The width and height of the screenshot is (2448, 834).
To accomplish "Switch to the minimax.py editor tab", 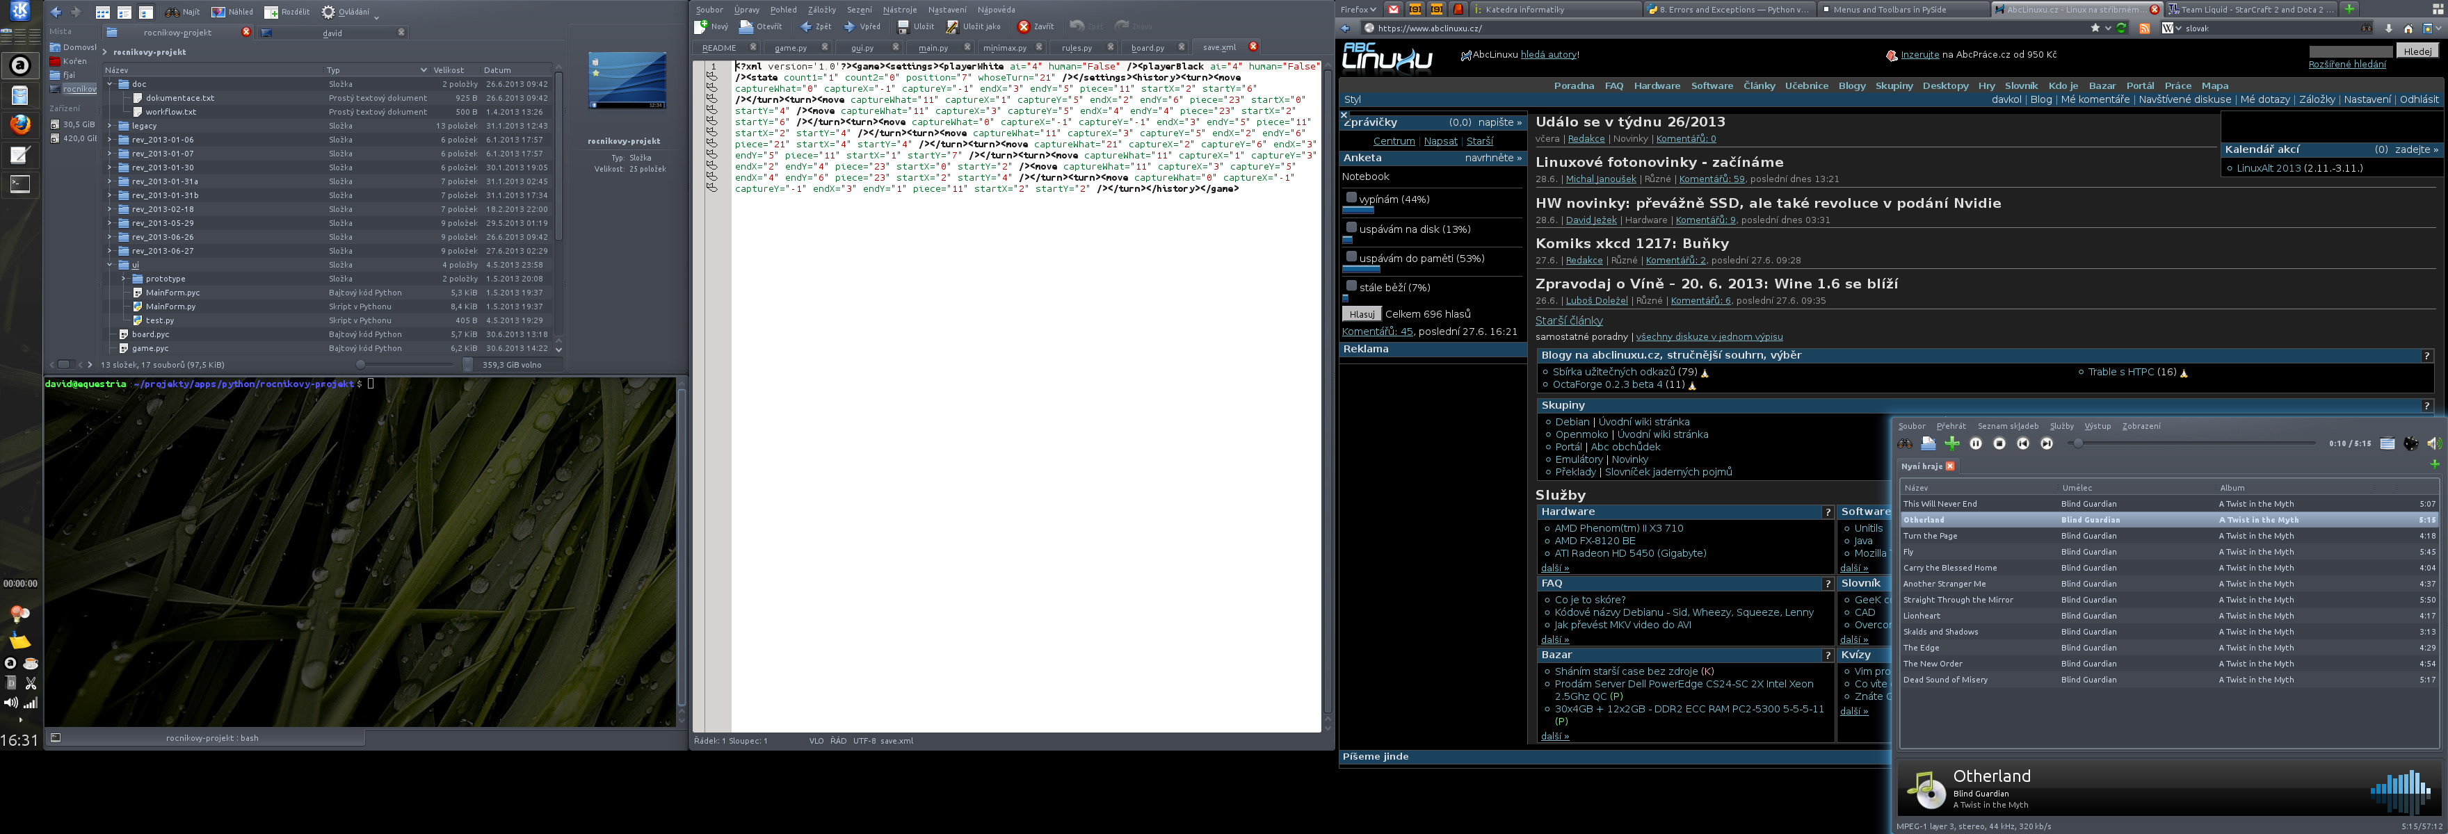I will tap(1004, 47).
